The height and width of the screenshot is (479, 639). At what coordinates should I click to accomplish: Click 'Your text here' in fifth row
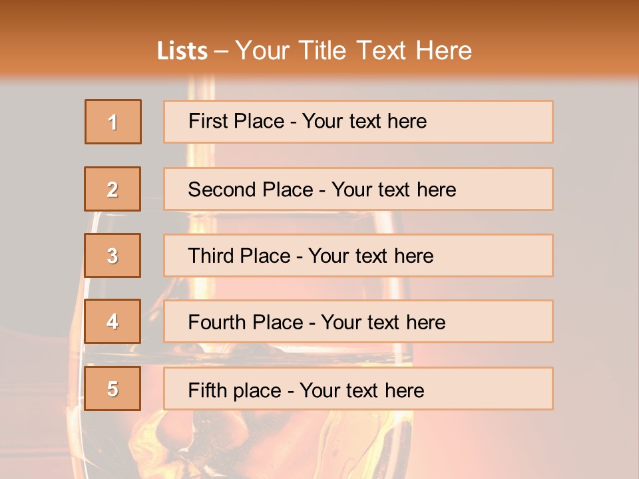coord(361,390)
